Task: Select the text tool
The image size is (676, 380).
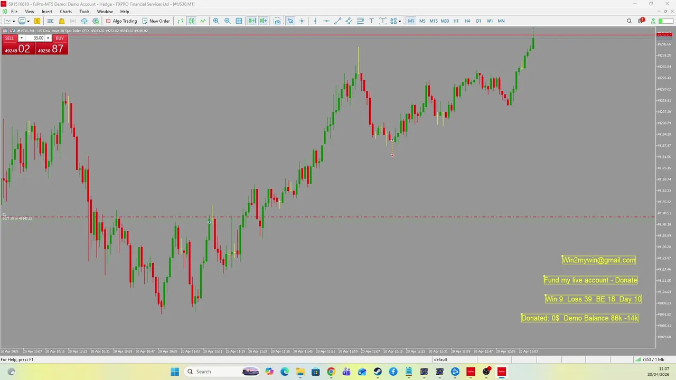Action: (x=372, y=21)
